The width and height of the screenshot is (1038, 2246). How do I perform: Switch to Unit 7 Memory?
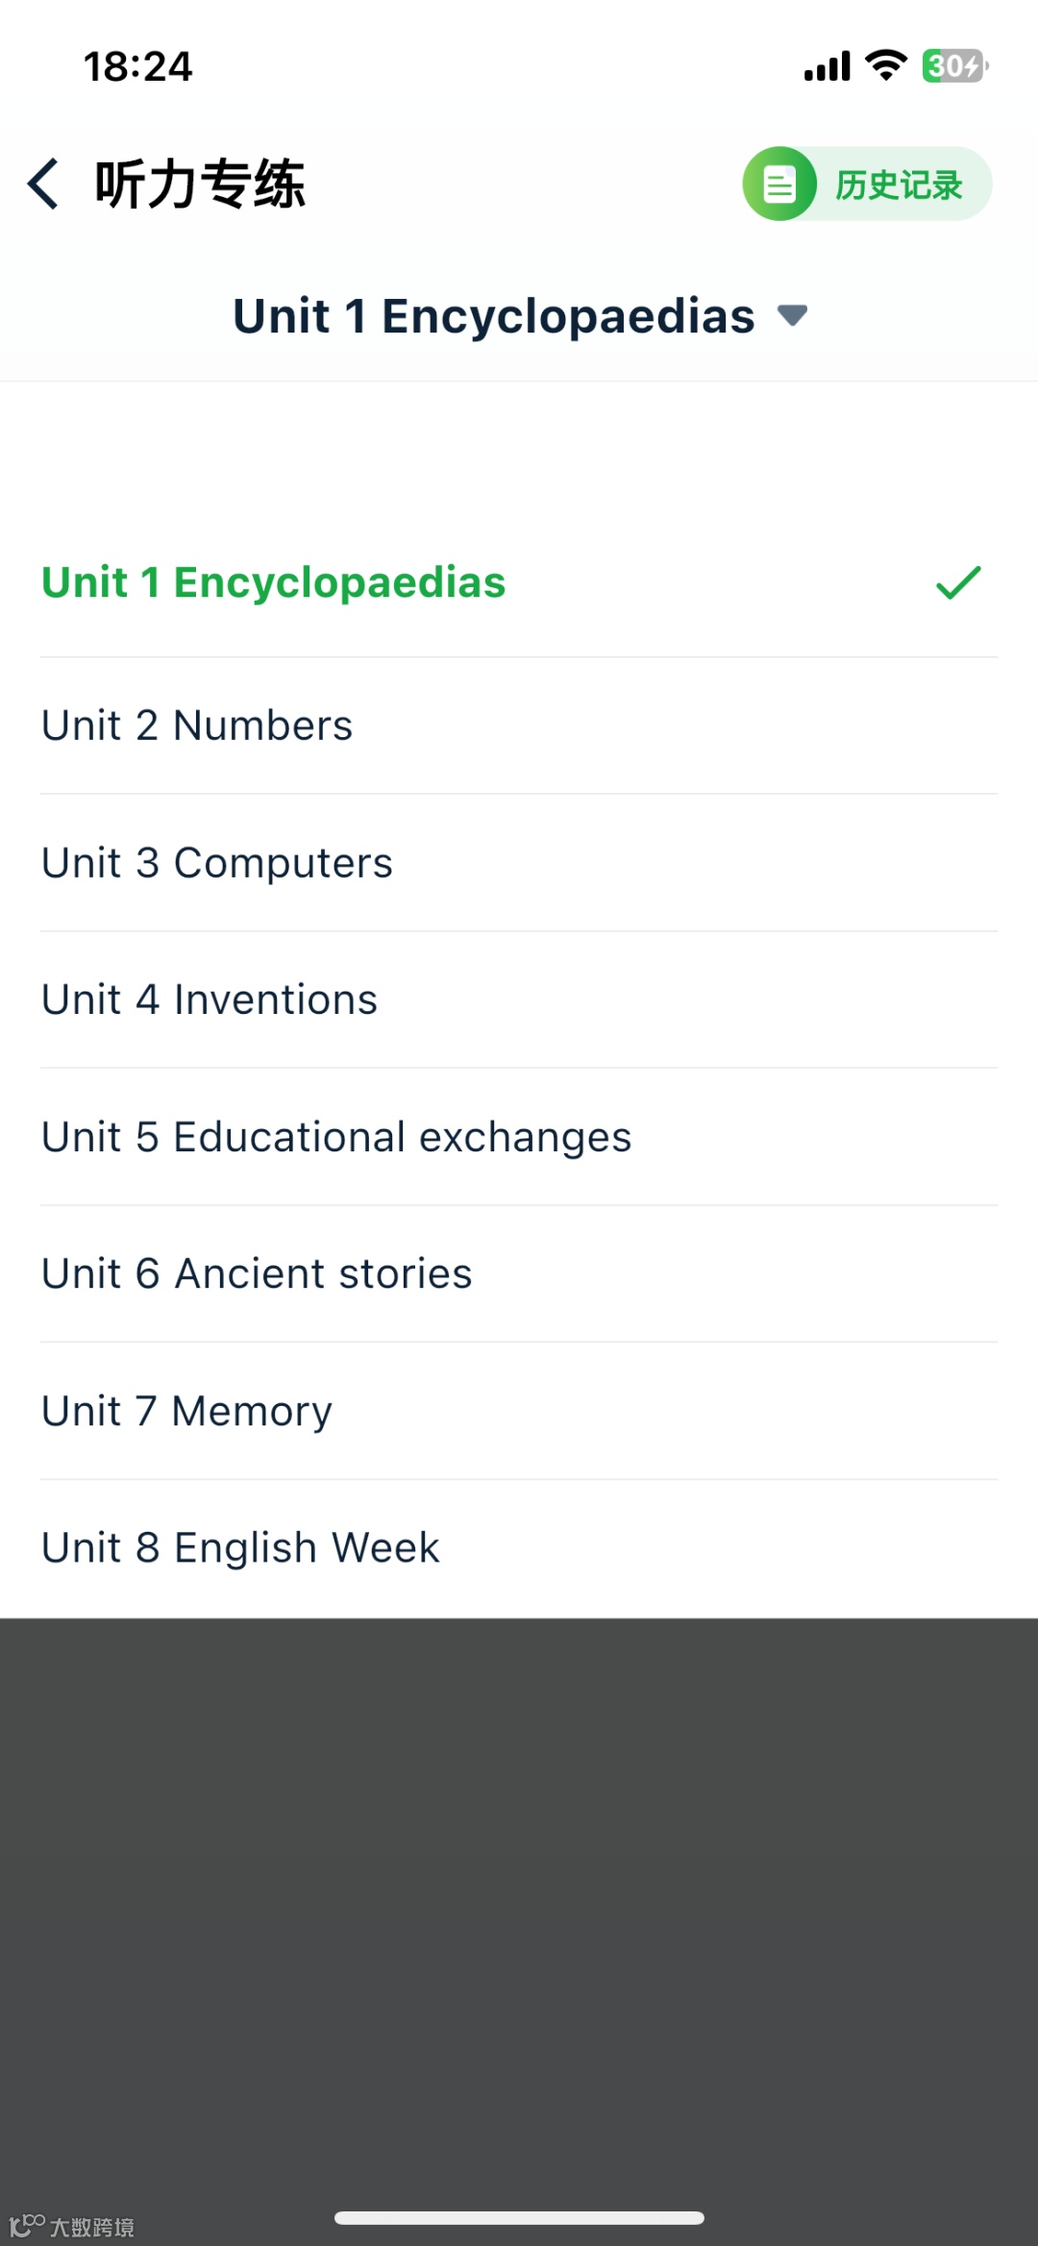coord(186,1411)
